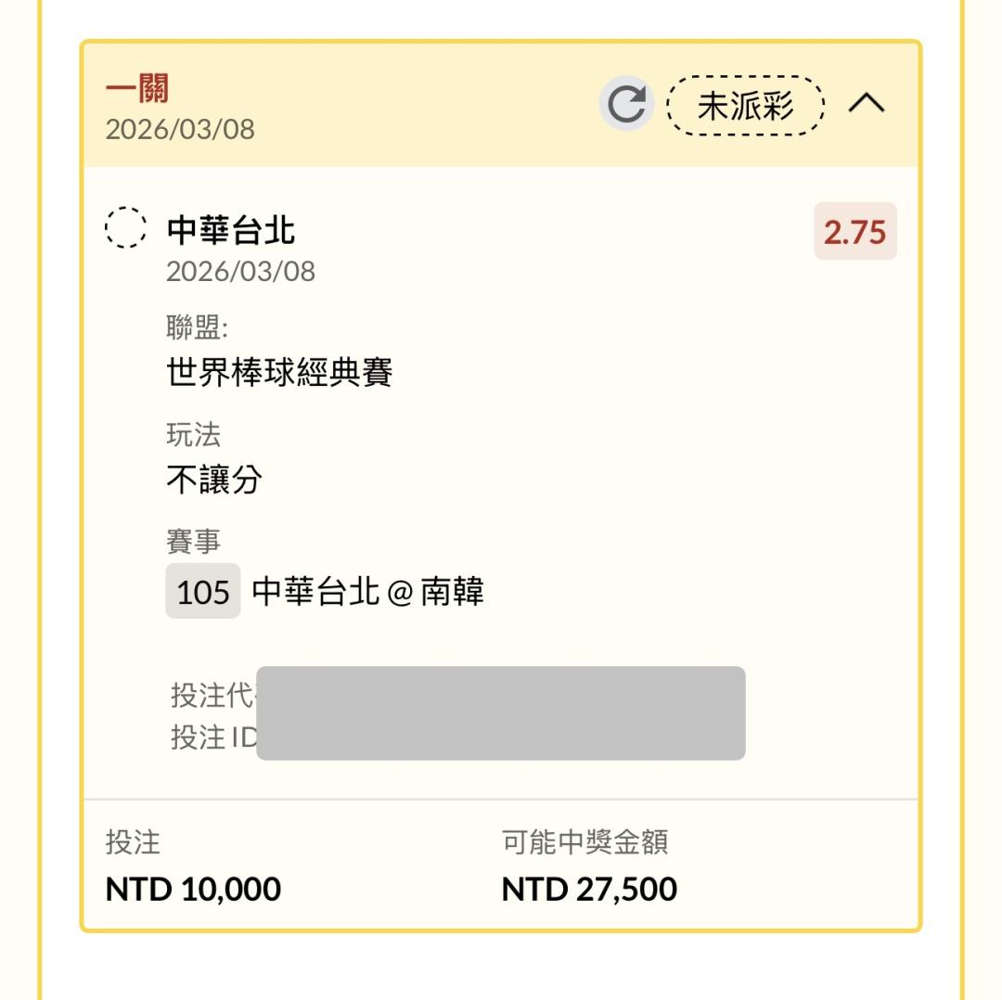The width and height of the screenshot is (1002, 1000).
Task: Click the 未派彩 status badge
Action: tap(745, 106)
